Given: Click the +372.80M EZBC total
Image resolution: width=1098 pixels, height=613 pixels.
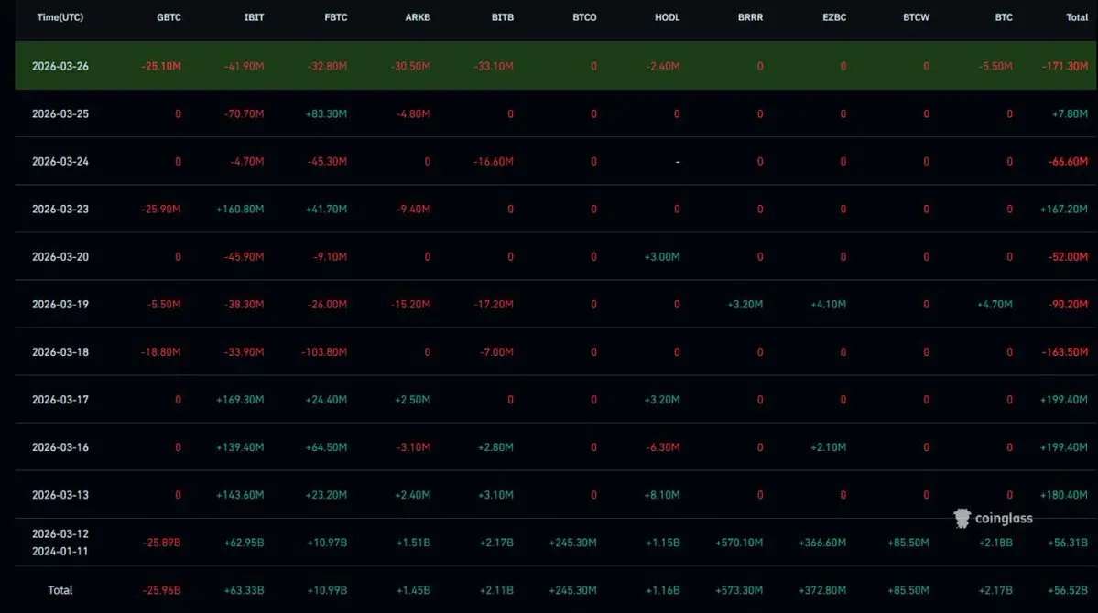Looking at the screenshot, I should (822, 590).
